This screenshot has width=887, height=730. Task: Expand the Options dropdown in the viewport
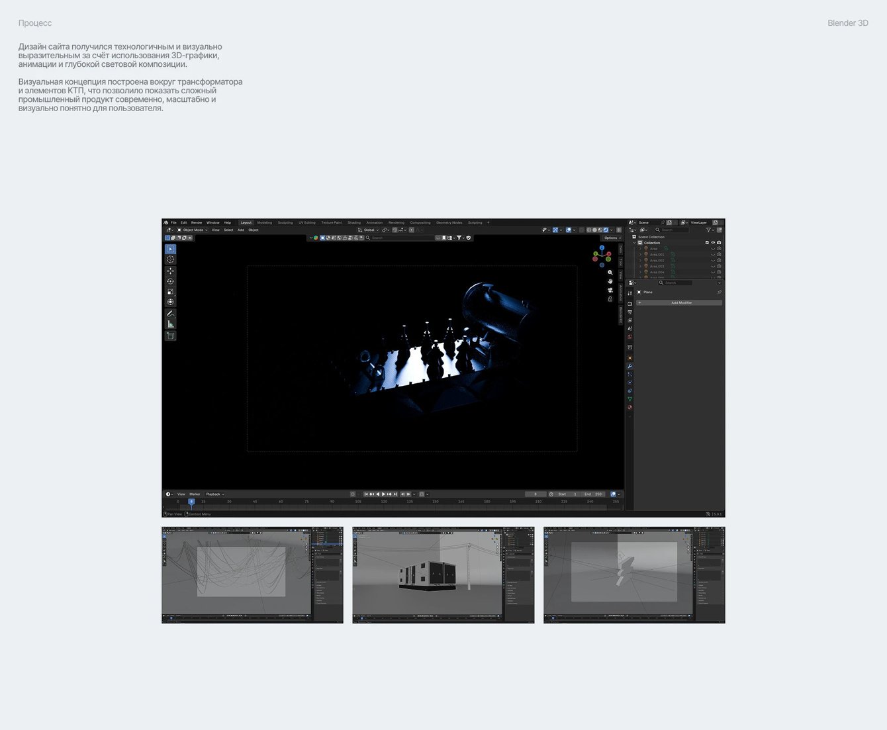point(612,238)
